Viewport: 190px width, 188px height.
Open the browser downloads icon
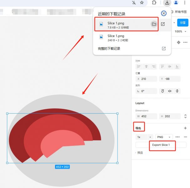click(x=167, y=3)
